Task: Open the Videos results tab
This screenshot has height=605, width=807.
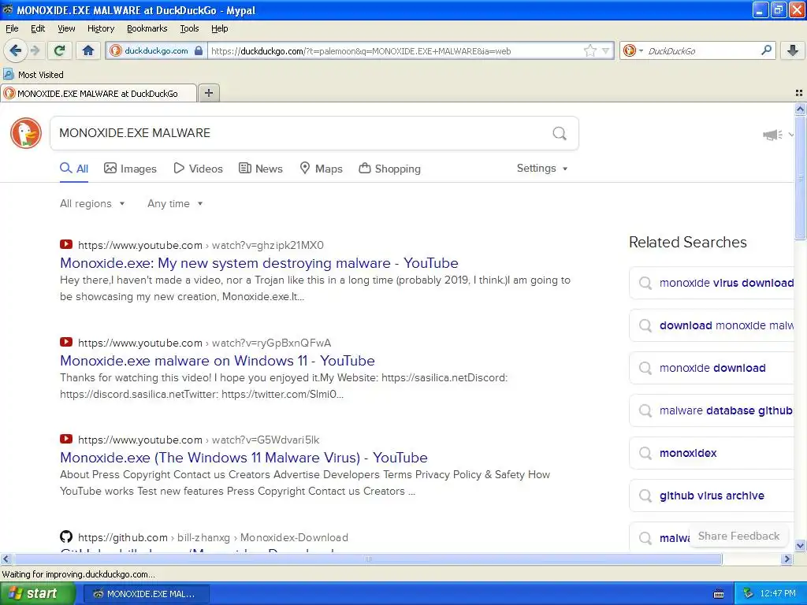Action: tap(198, 169)
